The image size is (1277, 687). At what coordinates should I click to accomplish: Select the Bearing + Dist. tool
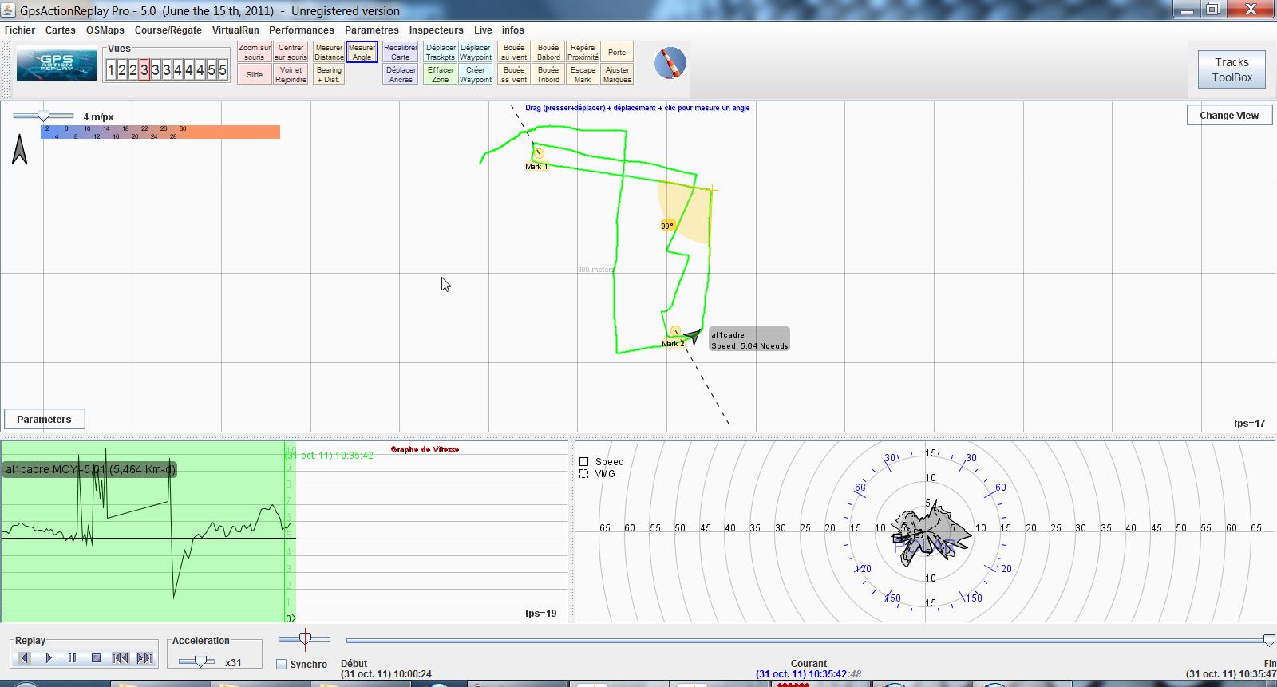coord(329,74)
